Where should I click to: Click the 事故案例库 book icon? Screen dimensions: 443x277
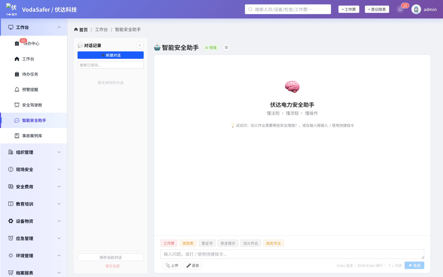17,136
